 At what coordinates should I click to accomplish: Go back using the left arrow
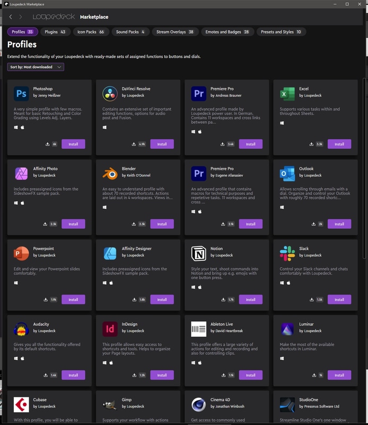pyautogui.click(x=11, y=17)
